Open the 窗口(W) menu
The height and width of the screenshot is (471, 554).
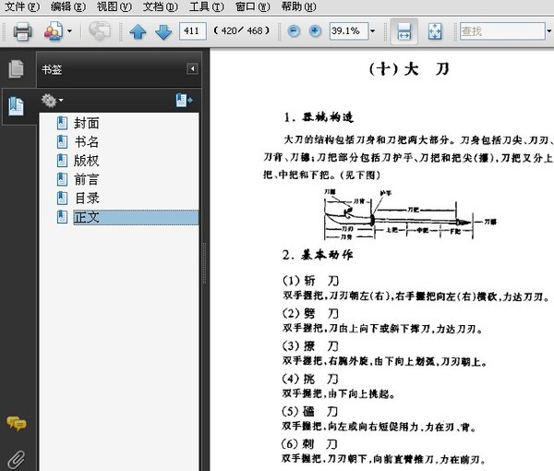point(252,6)
